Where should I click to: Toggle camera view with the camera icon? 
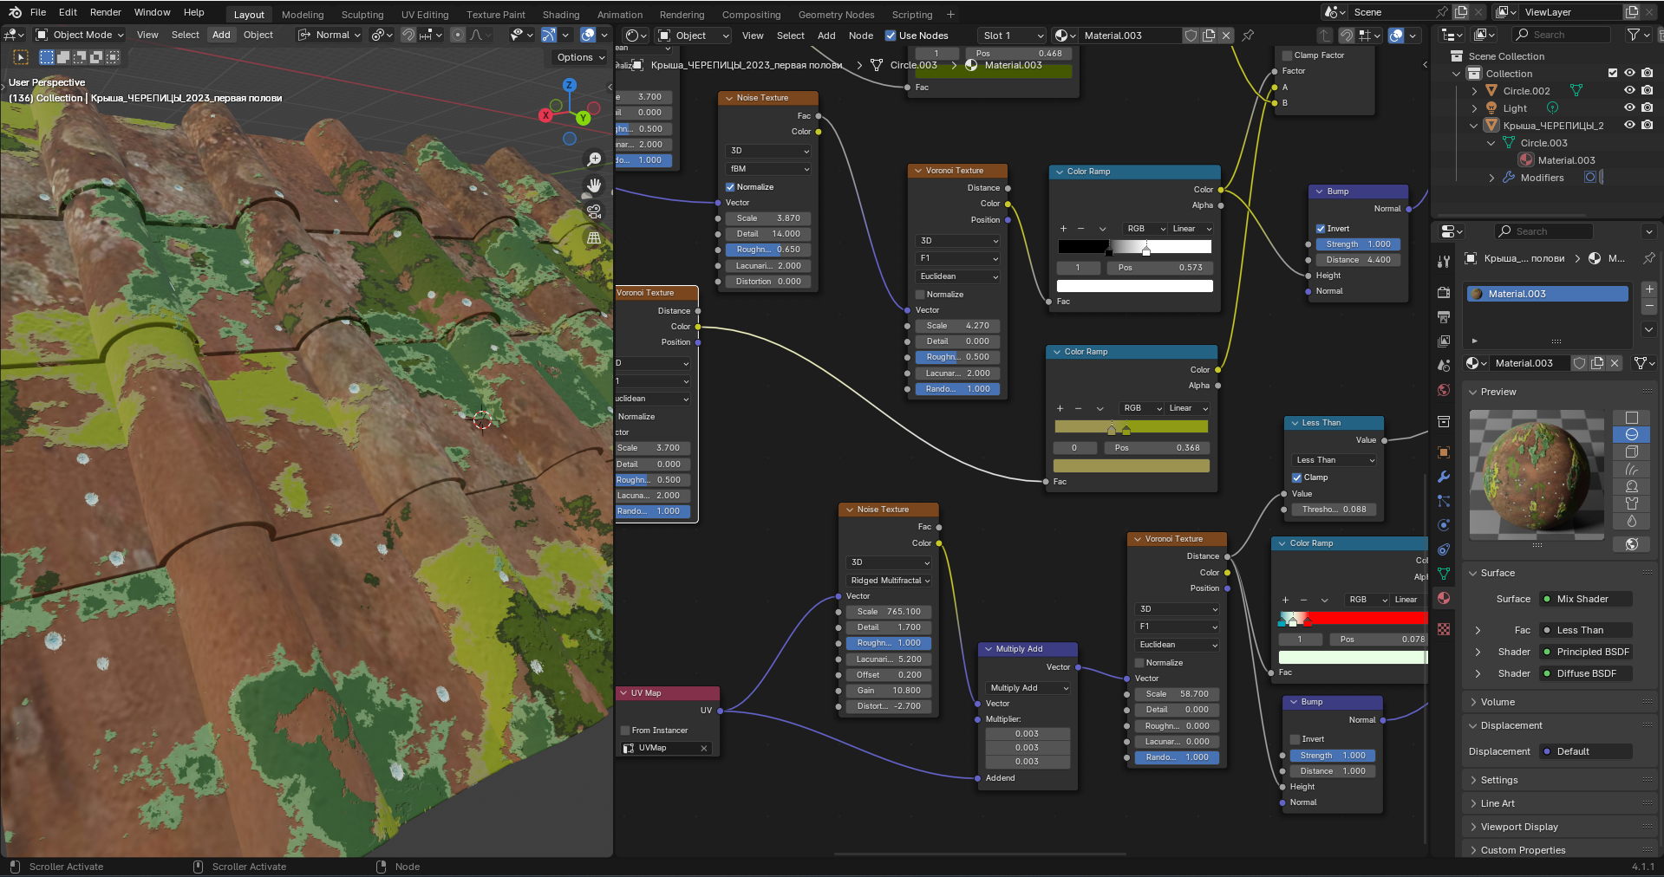tap(594, 211)
